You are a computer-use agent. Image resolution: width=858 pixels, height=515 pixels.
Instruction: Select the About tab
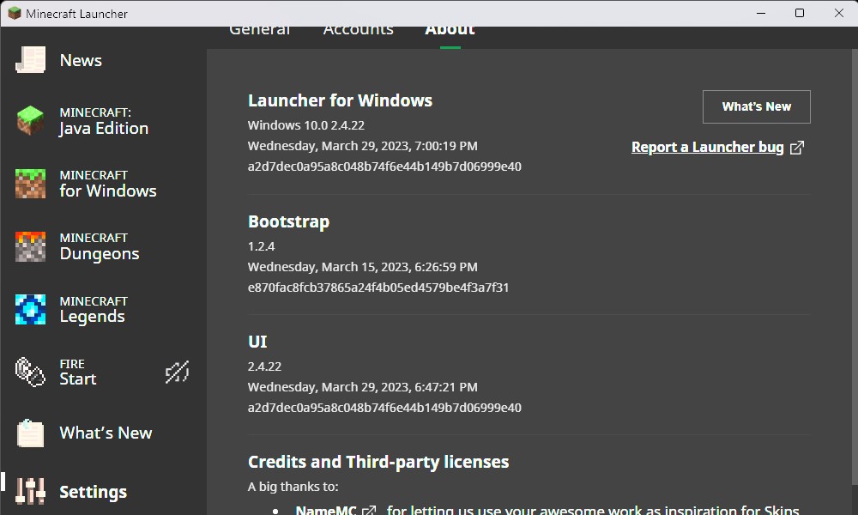[x=450, y=32]
